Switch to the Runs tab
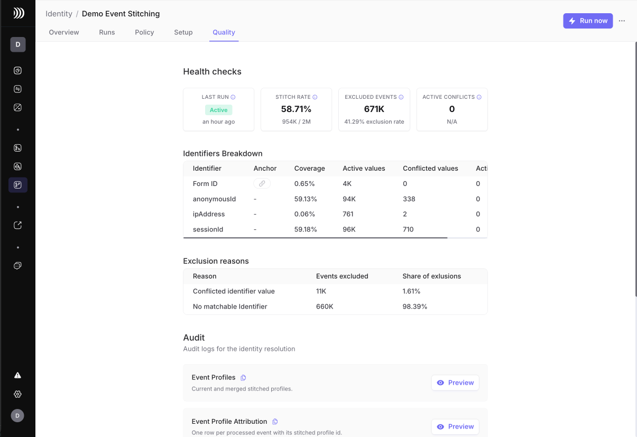637x437 pixels. point(107,32)
